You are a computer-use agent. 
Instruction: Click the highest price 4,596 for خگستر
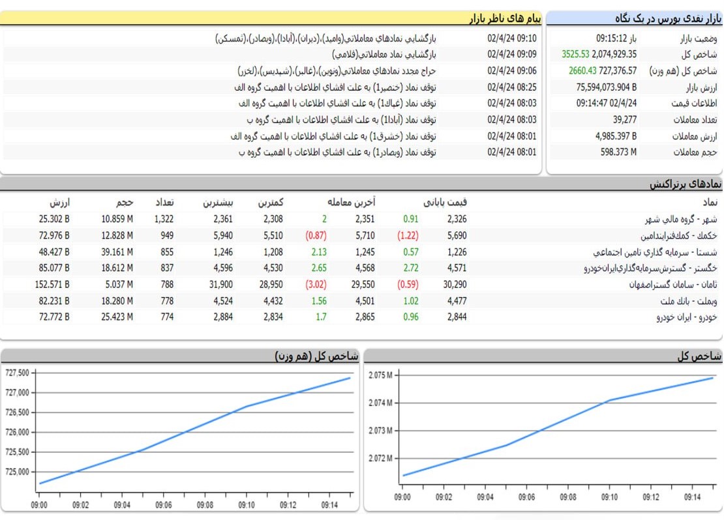coord(223,268)
